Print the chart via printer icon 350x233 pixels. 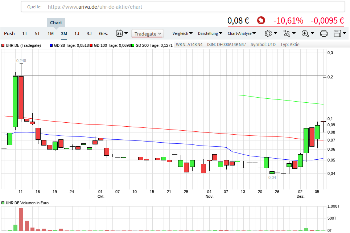point(324,33)
